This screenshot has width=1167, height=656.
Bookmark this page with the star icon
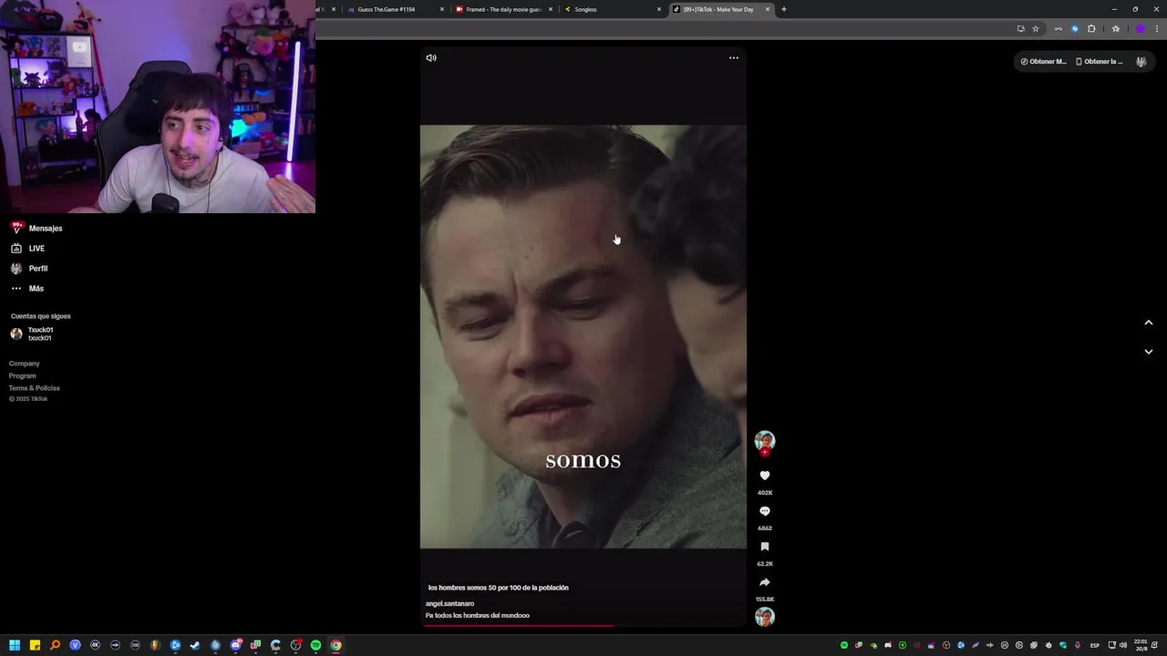pos(1036,29)
